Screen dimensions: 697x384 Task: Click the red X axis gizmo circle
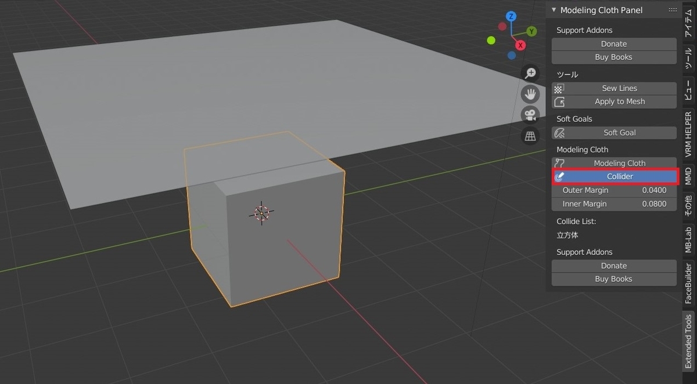521,45
